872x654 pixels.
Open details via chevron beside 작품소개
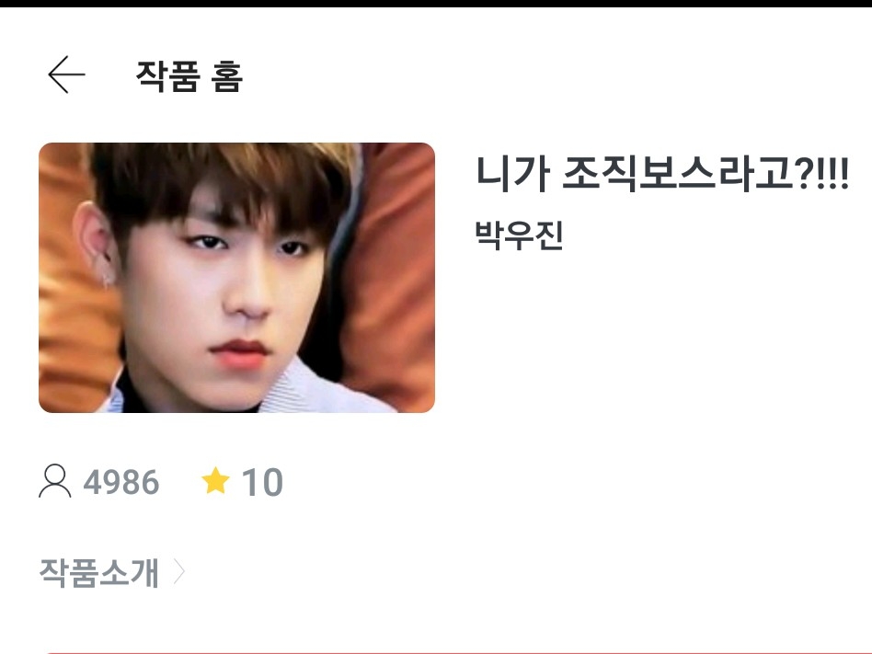click(178, 572)
